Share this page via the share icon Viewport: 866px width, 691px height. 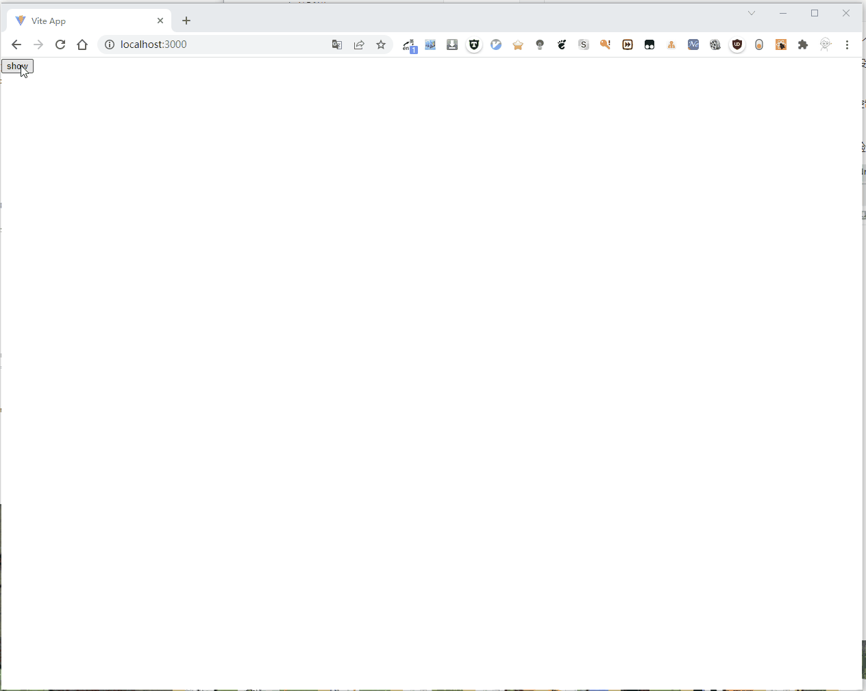coord(359,45)
